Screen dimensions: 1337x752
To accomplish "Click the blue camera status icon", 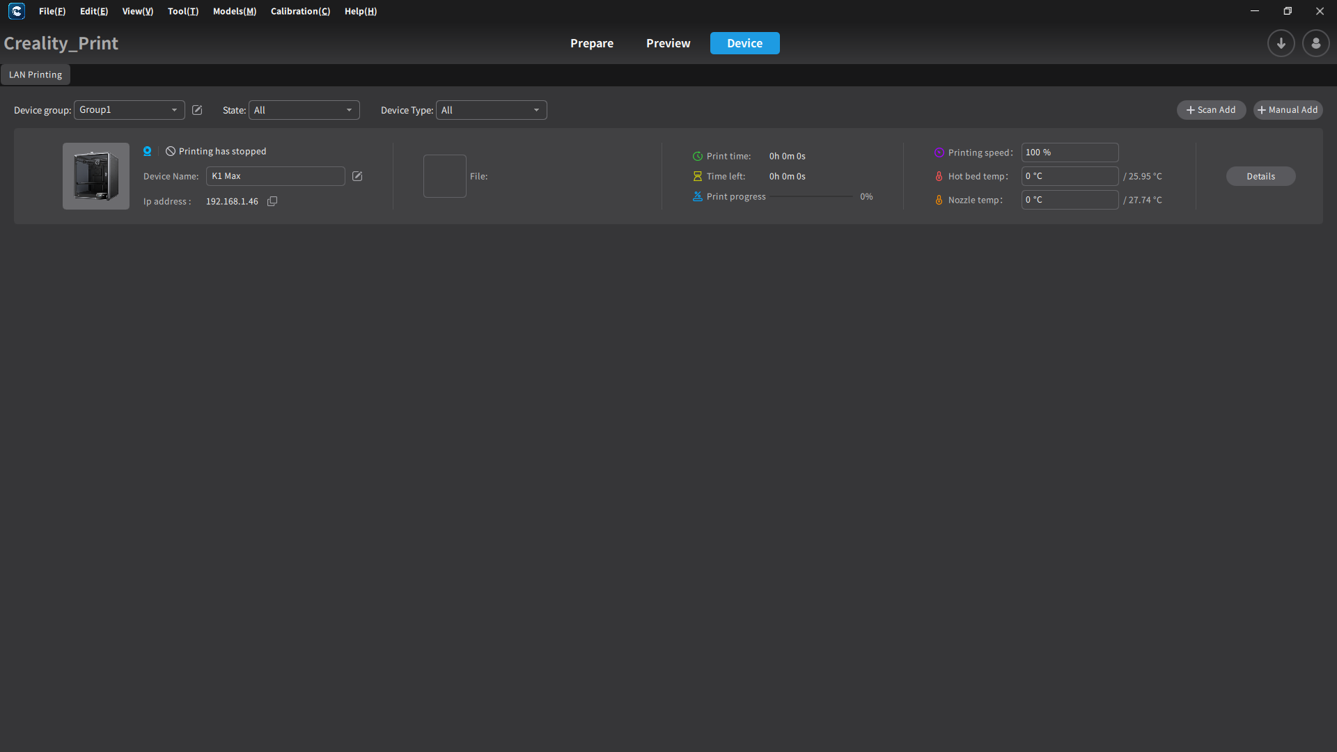I will (147, 151).
